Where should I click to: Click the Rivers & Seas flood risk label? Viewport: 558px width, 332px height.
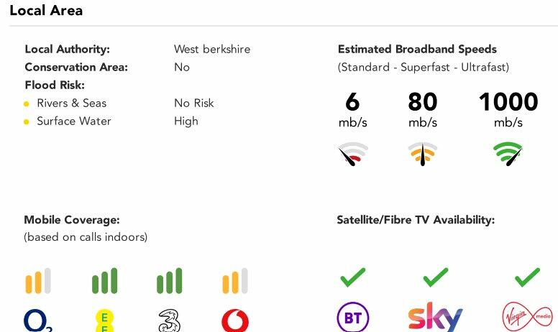(72, 103)
